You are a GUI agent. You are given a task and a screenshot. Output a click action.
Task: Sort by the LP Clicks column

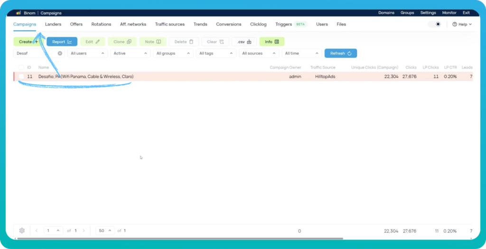431,67
